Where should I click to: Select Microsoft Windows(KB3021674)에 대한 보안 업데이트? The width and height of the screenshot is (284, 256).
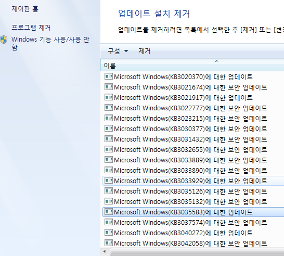190,87
